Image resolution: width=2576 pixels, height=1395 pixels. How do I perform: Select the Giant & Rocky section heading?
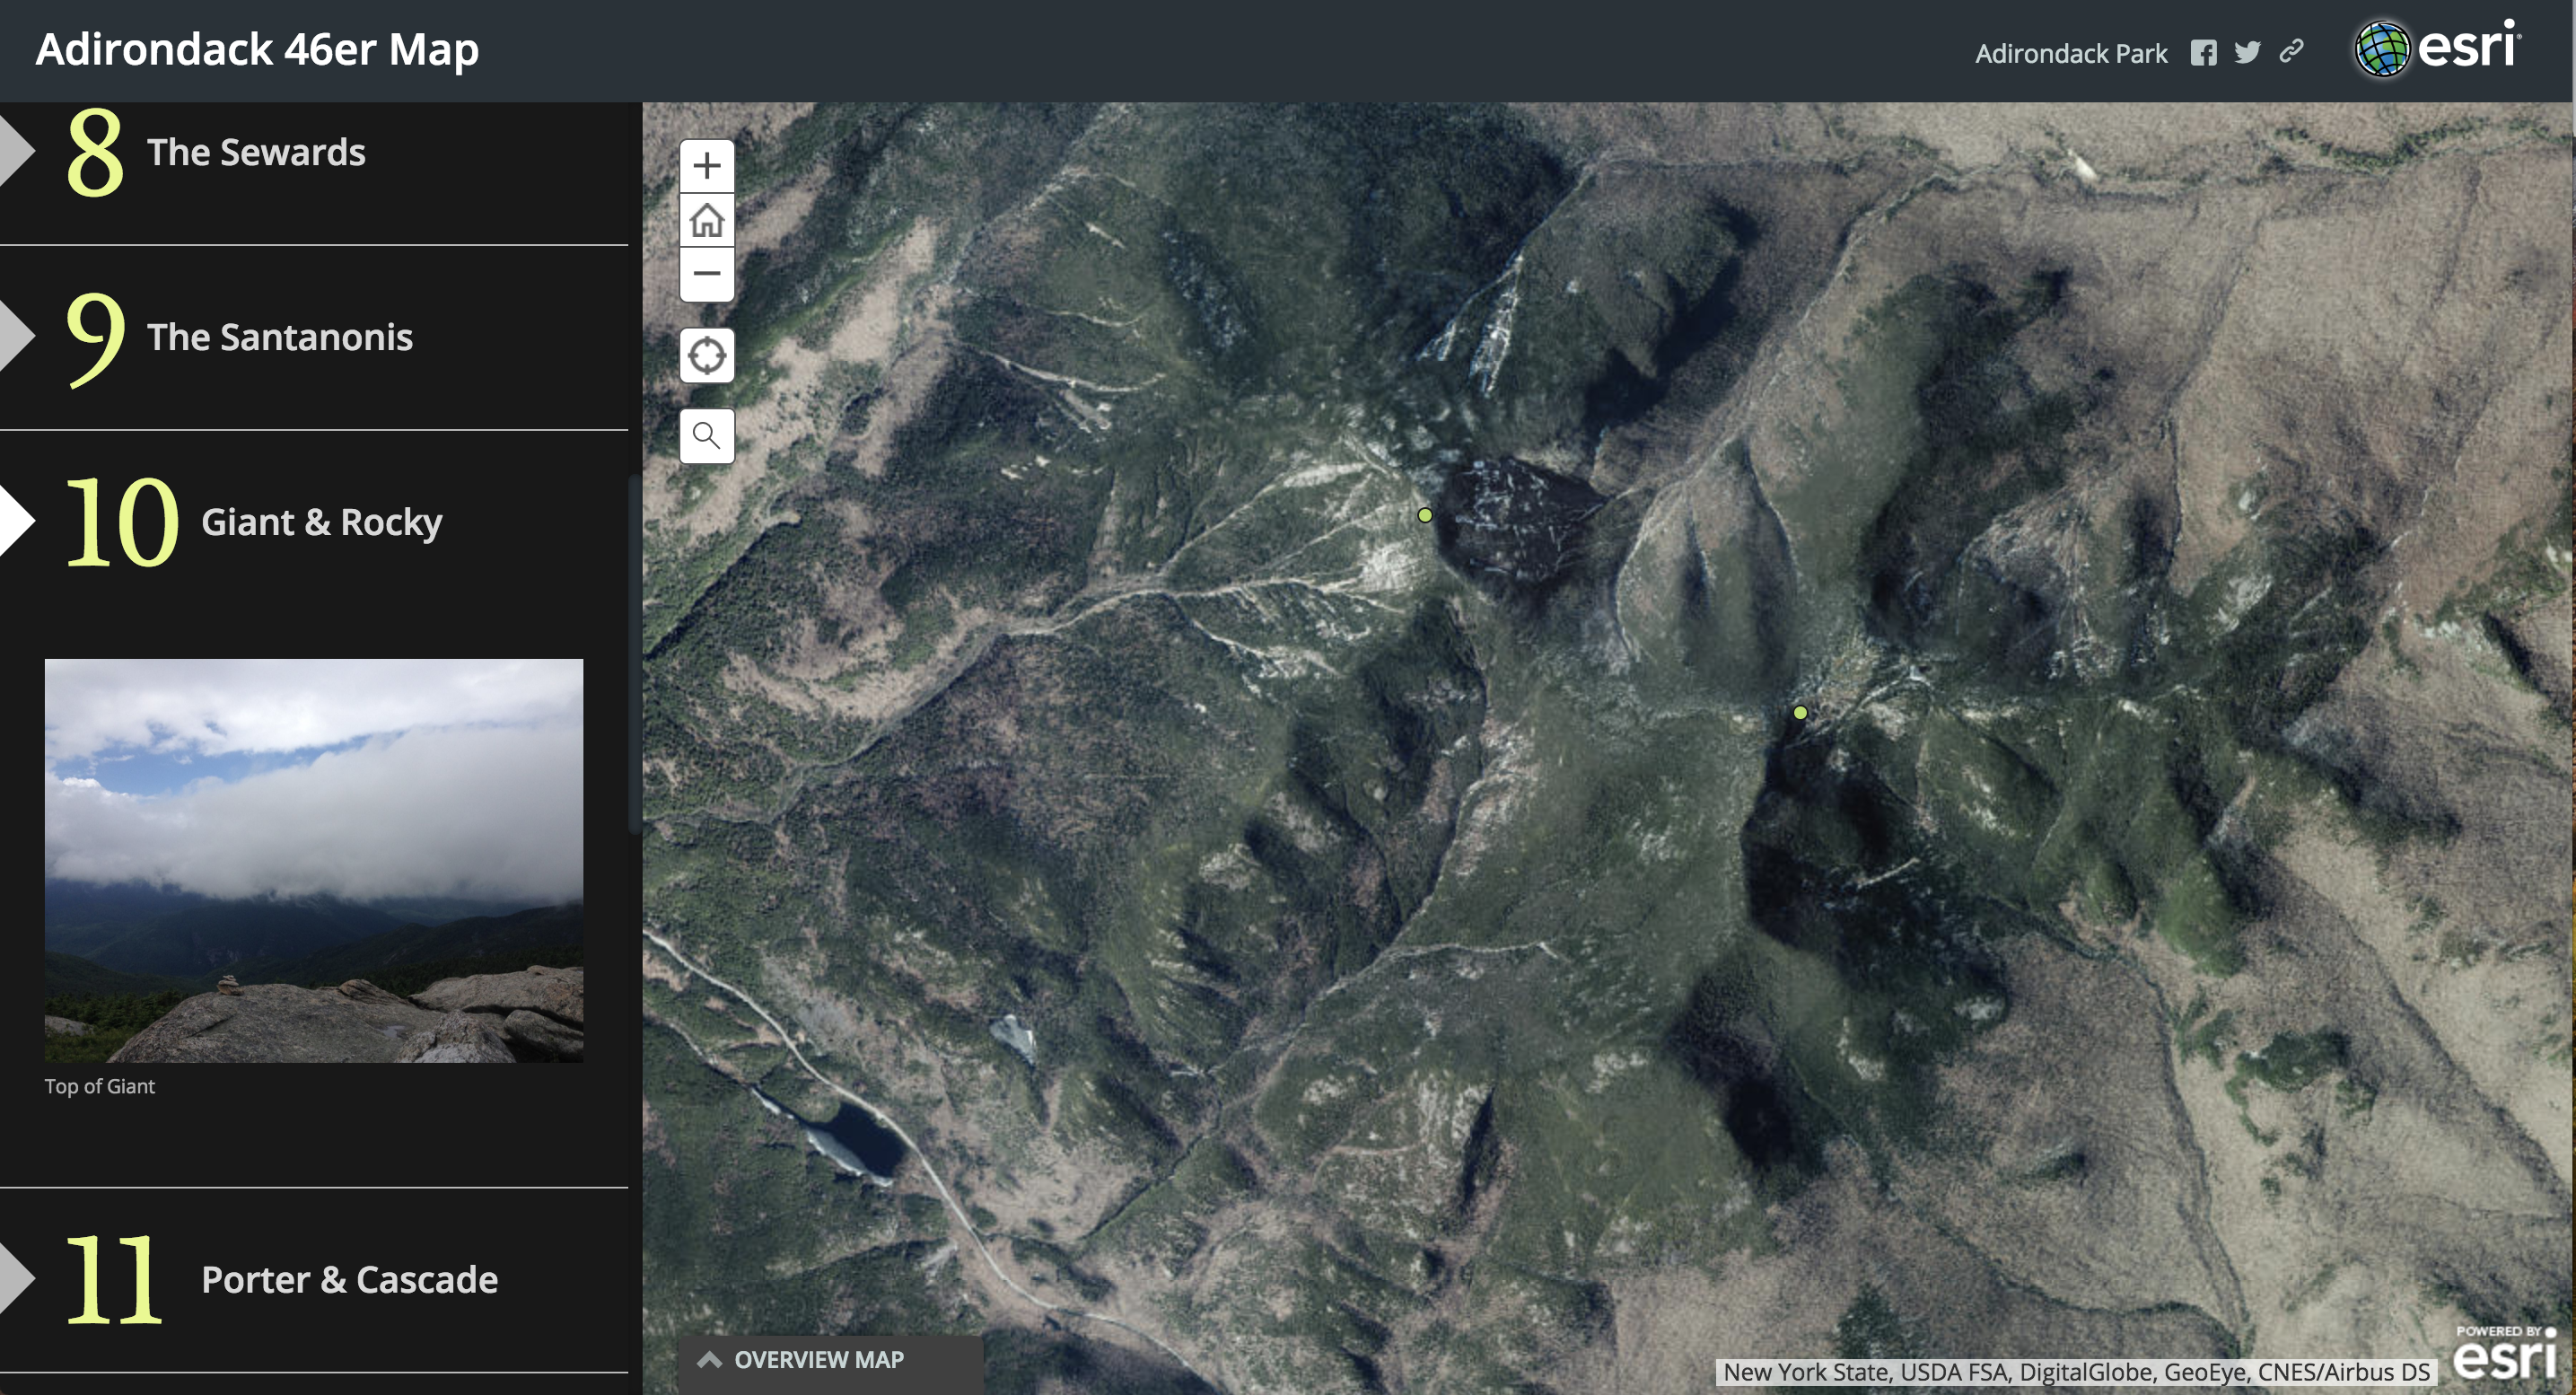pyautogui.click(x=321, y=522)
